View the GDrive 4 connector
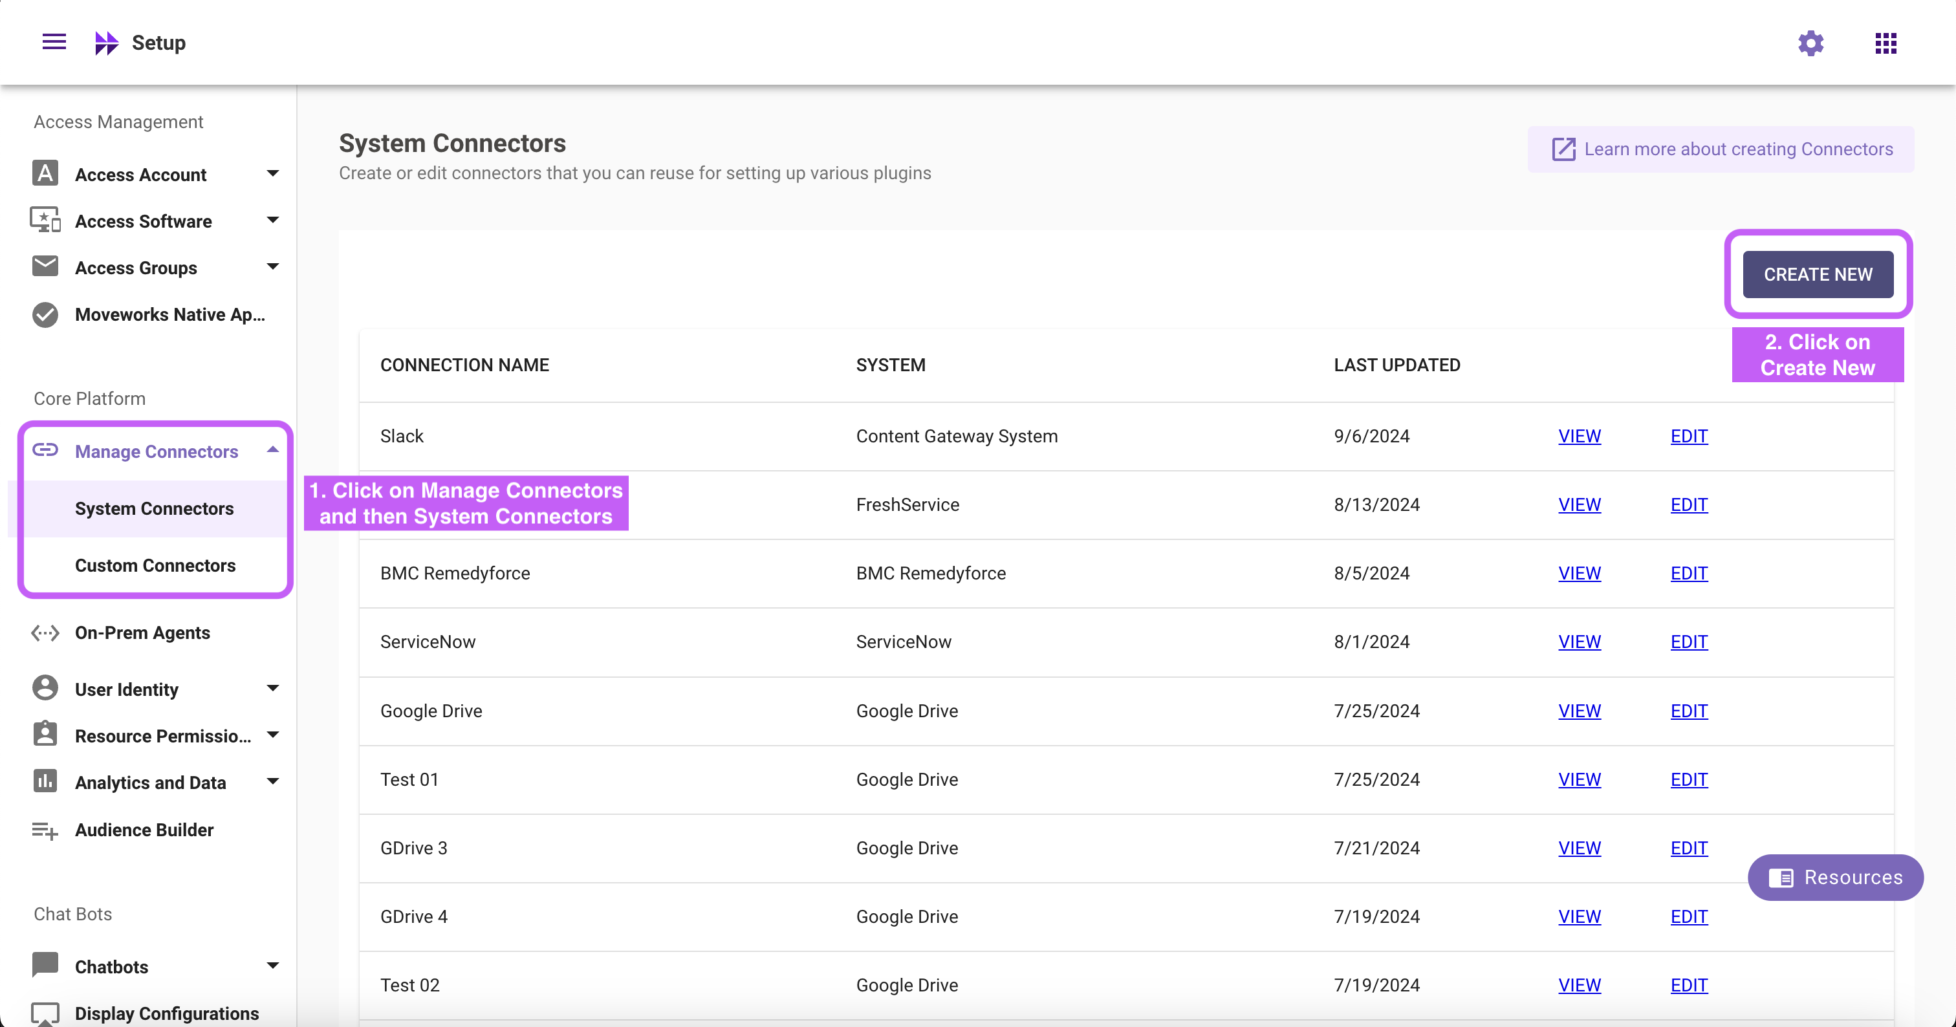 point(1580,916)
